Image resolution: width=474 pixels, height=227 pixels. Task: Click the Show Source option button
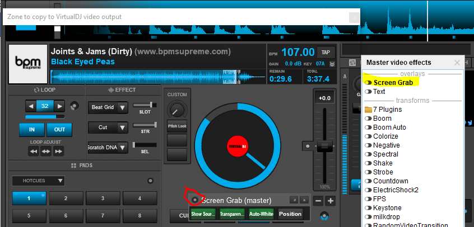203,214
